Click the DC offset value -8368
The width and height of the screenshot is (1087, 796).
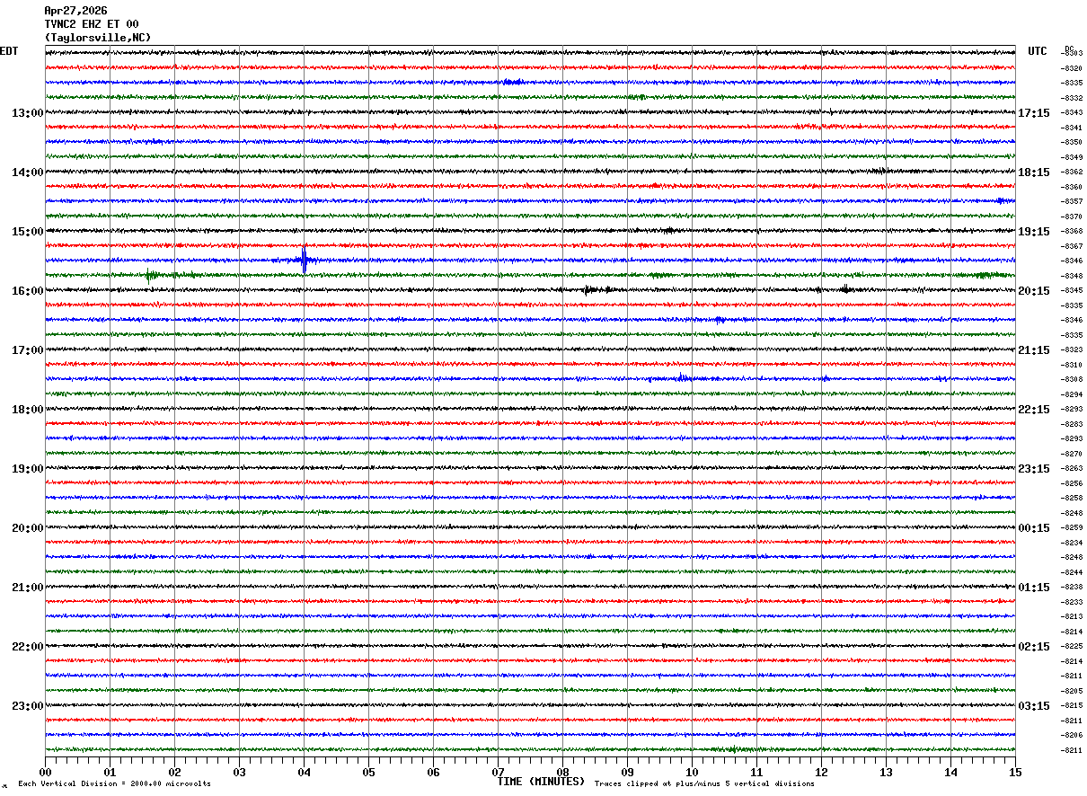click(1073, 231)
